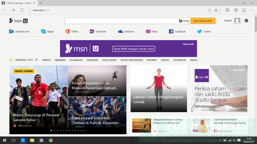Viewport: 257px width, 144px height.
Task: Click the volume speaker tray icon
Action: (234, 140)
